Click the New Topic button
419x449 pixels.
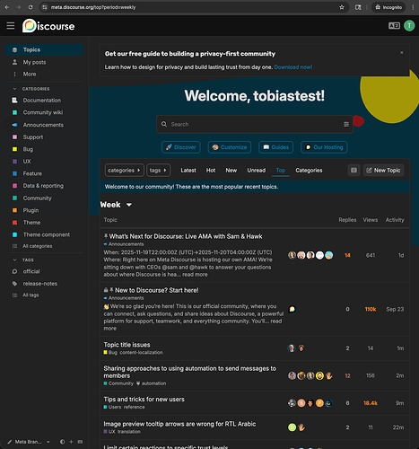(383, 171)
